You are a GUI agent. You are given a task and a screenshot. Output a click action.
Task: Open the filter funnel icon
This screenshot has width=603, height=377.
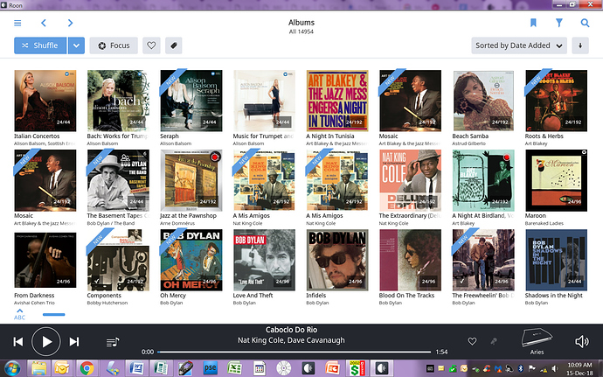point(559,23)
